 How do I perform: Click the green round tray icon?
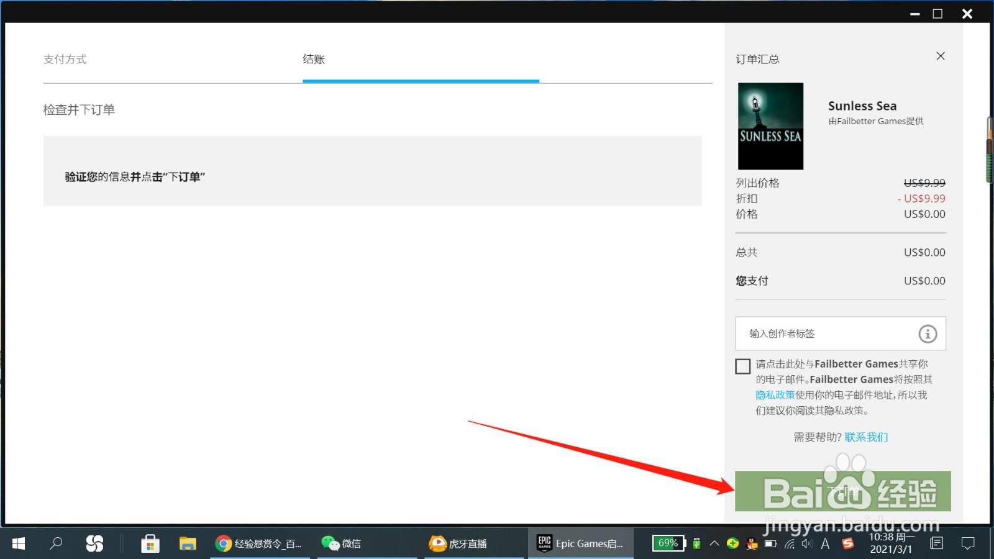733,543
